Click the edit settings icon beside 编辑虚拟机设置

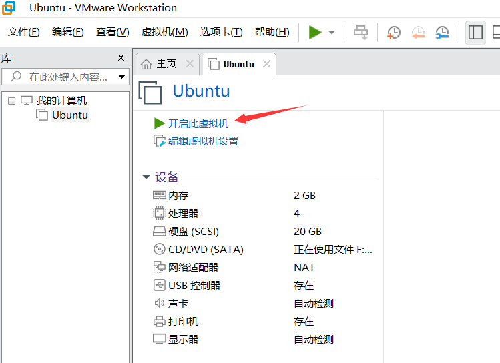pyautogui.click(x=159, y=141)
